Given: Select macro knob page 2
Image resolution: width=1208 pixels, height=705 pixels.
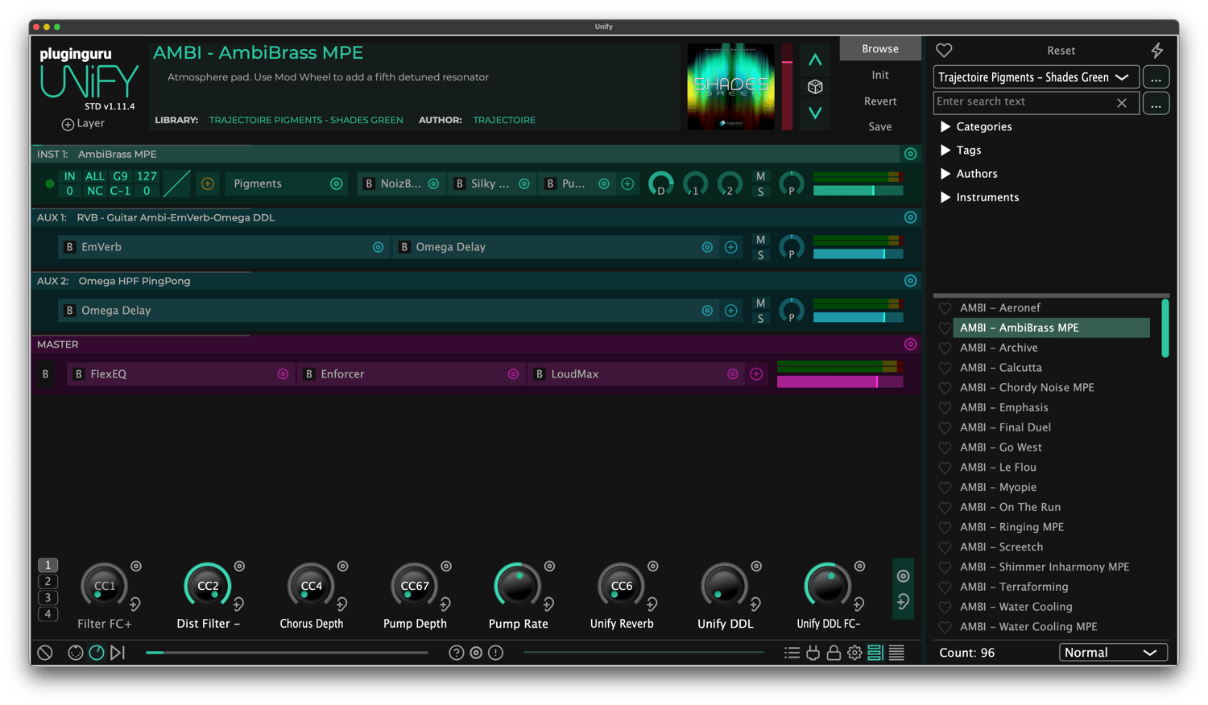Looking at the screenshot, I should pos(48,582).
